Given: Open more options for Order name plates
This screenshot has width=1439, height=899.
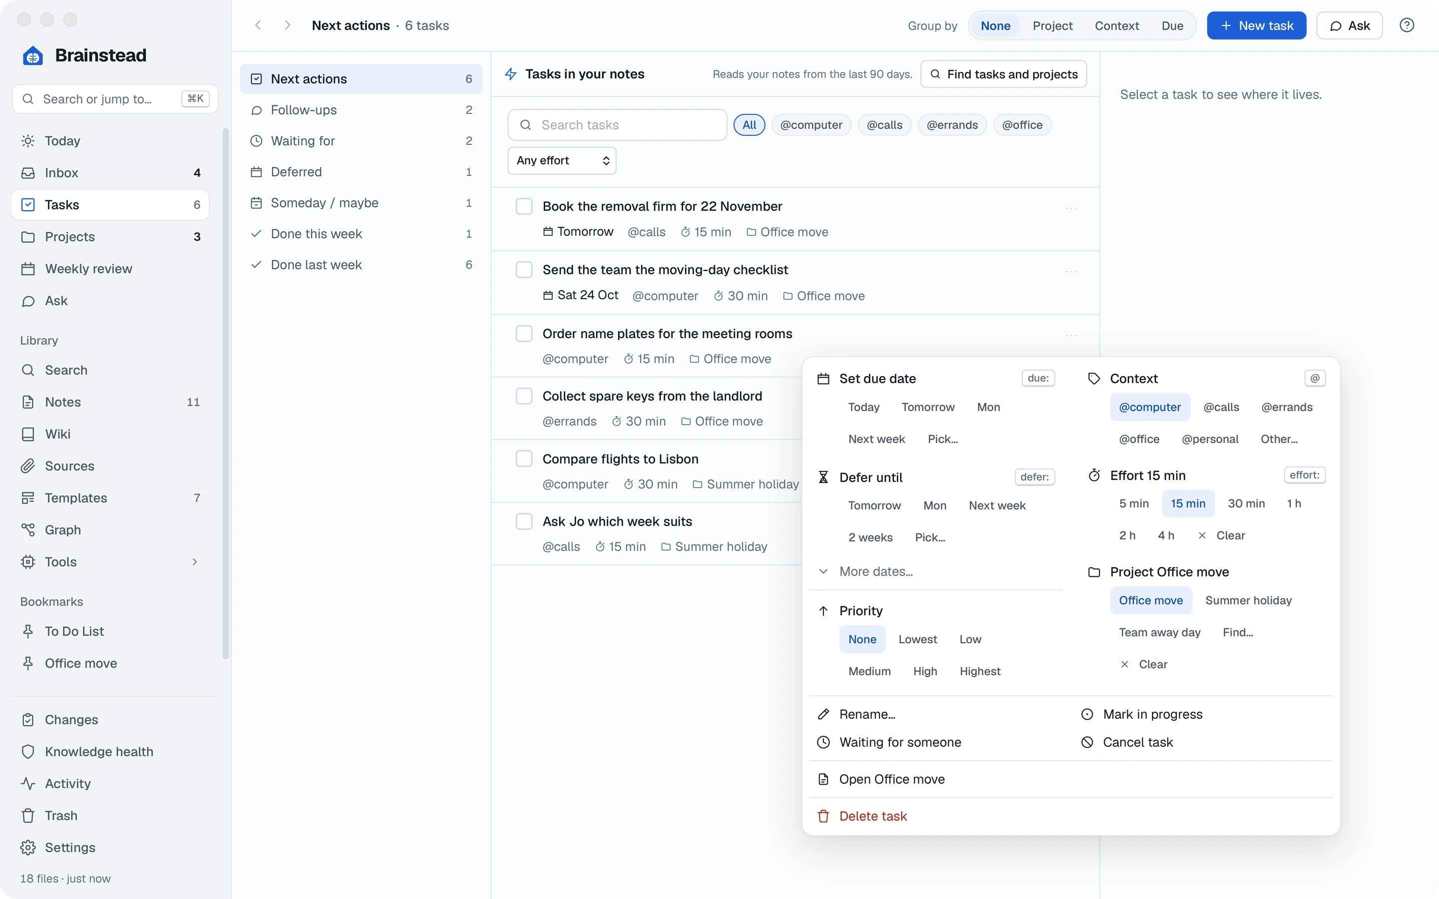Looking at the screenshot, I should click(1071, 335).
